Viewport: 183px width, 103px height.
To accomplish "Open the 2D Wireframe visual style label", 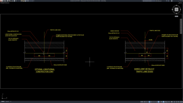I will (6, 3).
